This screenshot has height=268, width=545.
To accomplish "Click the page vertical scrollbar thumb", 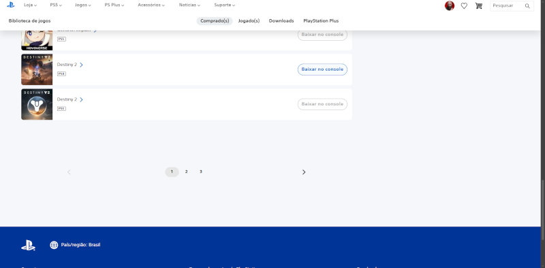I will (x=543, y=210).
